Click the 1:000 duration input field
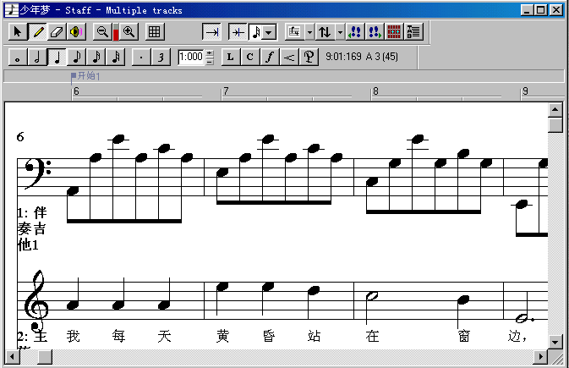Viewport: 569px width, 368px height. [190, 57]
